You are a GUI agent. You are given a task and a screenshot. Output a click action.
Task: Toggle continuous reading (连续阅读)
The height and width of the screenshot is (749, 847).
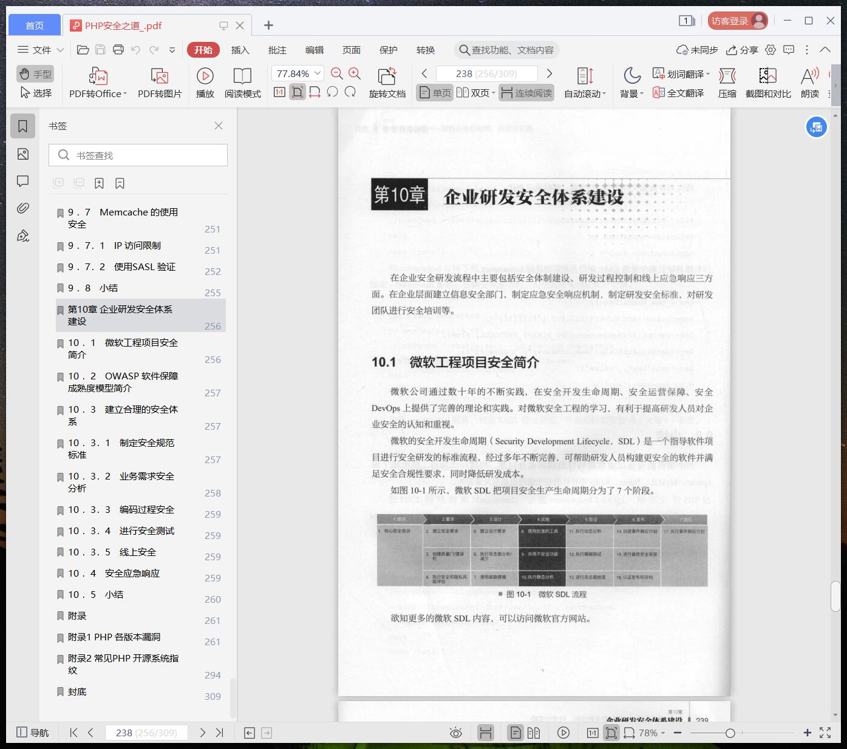pos(527,93)
